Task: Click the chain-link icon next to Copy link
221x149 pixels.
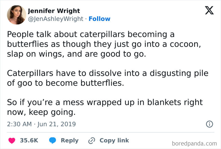Action: coord(91,141)
